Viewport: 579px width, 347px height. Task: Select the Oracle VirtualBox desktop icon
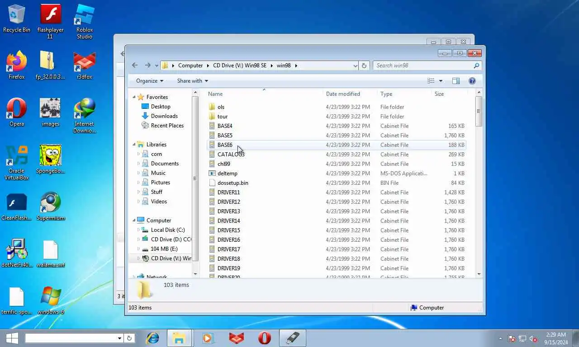tap(17, 162)
